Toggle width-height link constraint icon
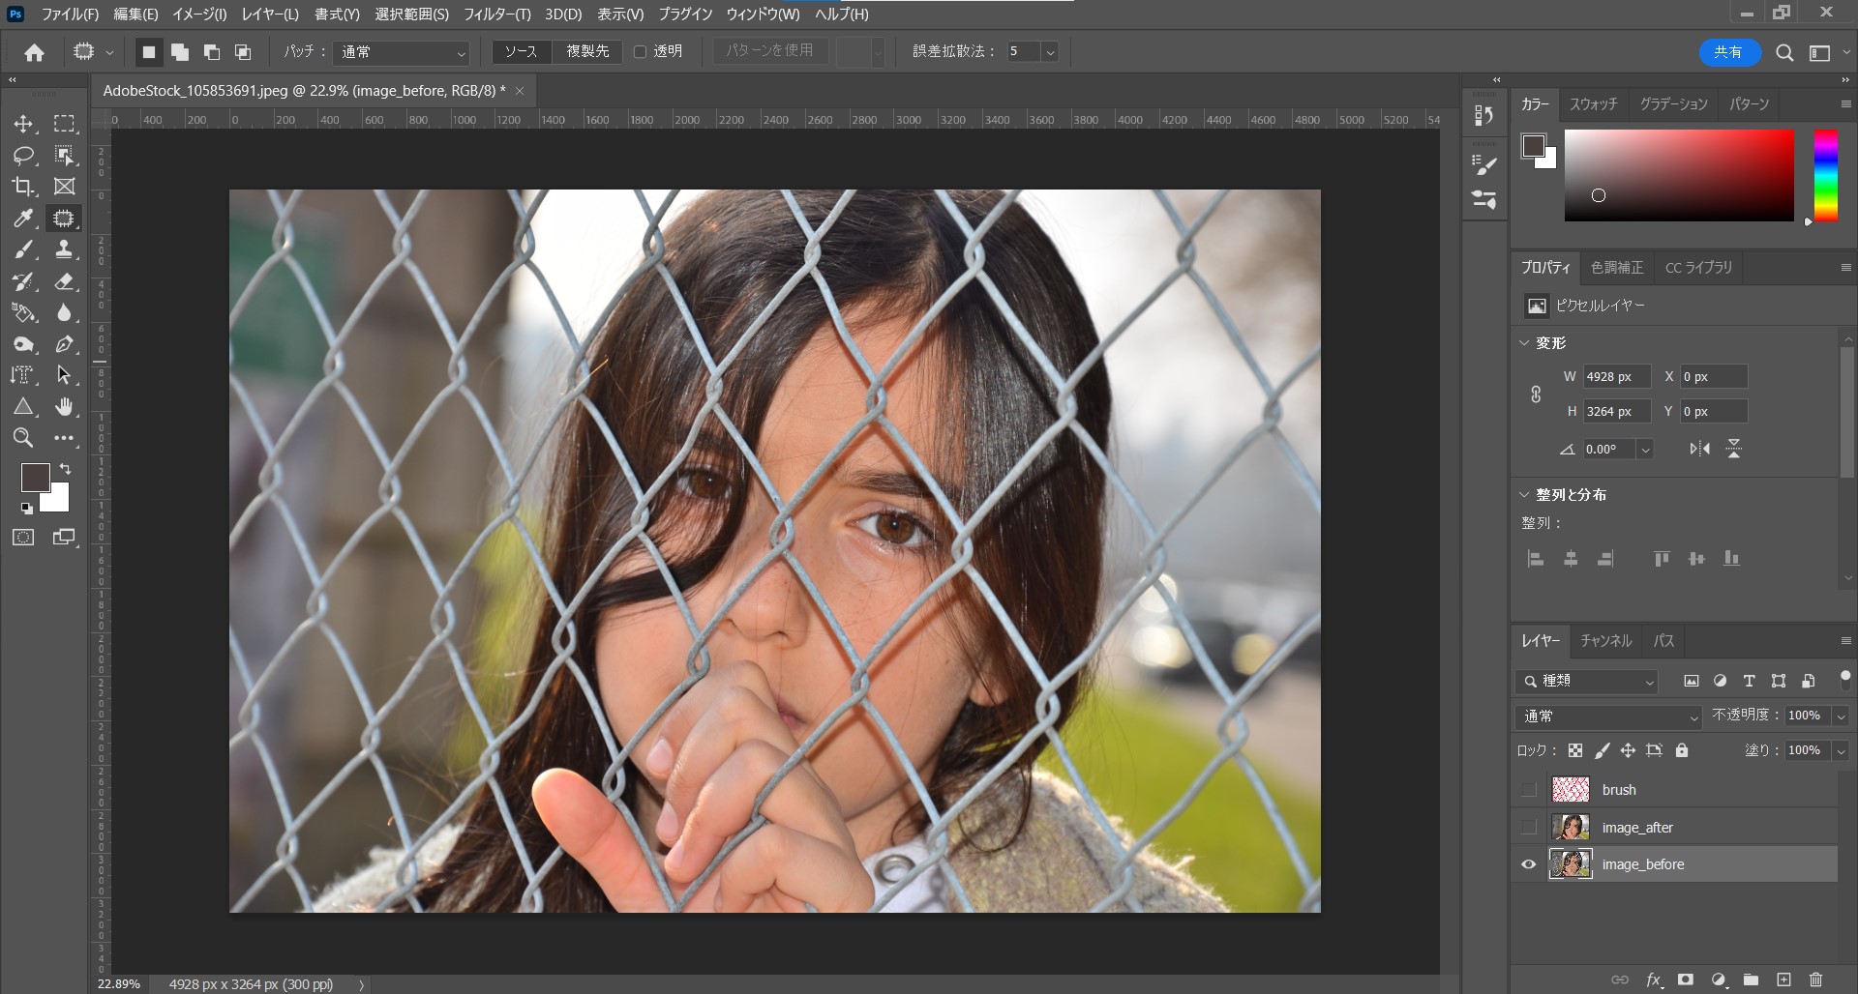 point(1536,395)
